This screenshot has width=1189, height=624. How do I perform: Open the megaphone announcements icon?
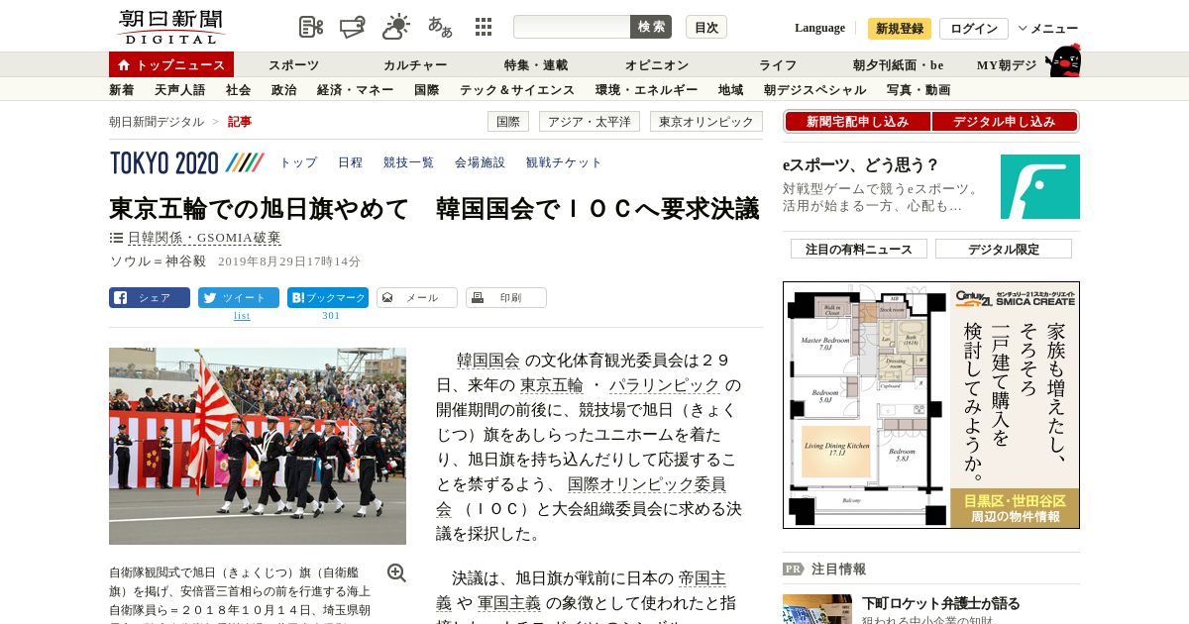354,27
